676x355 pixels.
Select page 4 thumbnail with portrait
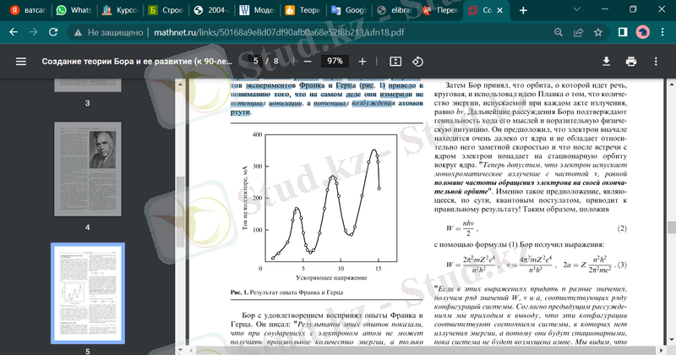[x=88, y=169]
